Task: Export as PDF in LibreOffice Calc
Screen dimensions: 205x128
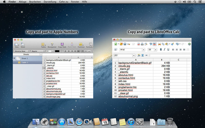Action: (x=138, y=44)
